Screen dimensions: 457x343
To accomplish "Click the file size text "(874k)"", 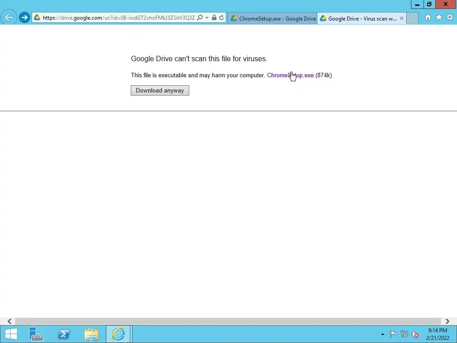I will click(x=324, y=75).
